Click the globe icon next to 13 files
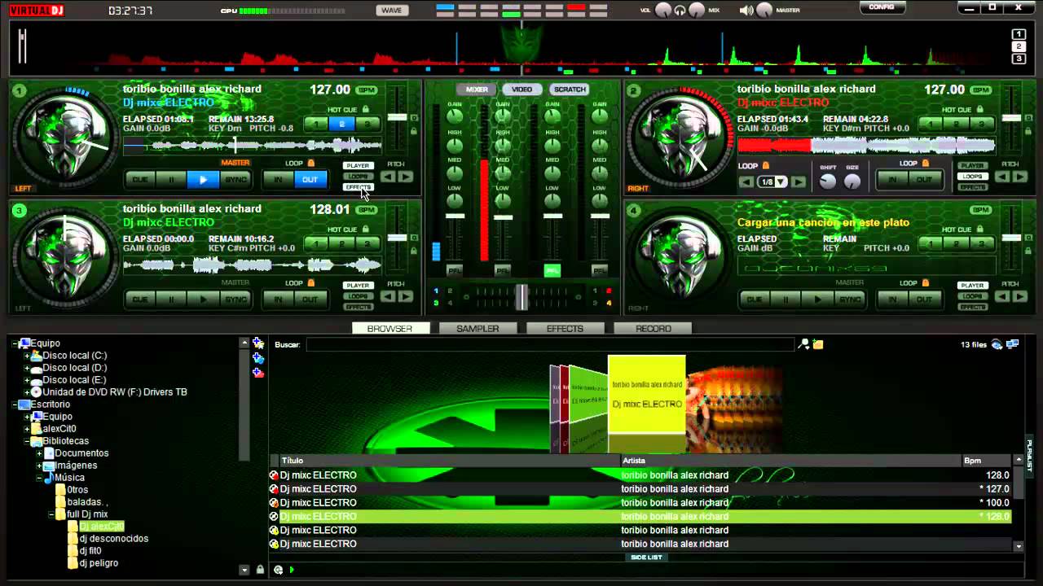Screen dimensions: 1043x586 point(997,344)
